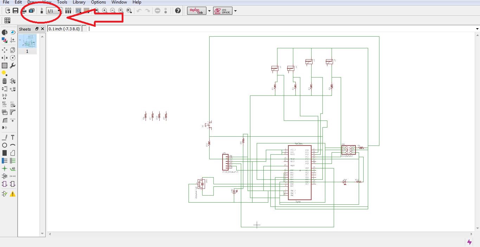The image size is (480, 247).
Task: Click the Open file toolbar icon
Action: 7,11
